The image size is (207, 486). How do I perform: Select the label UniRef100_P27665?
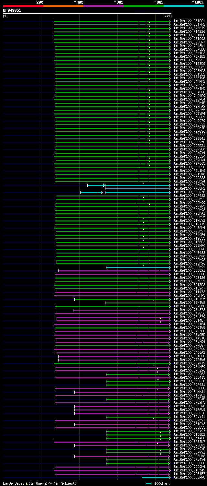190,164
